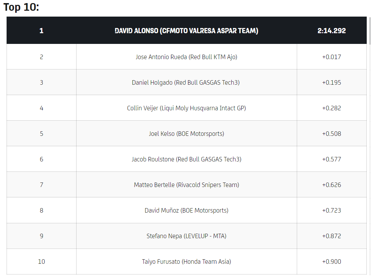This screenshot has width=374, height=280.
Task: Click the +0.017 gap time
Action: pos(331,57)
